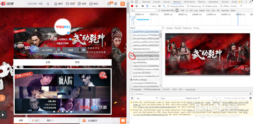
Task: Enable Disable cache checkbox
Action: click(x=203, y=6)
